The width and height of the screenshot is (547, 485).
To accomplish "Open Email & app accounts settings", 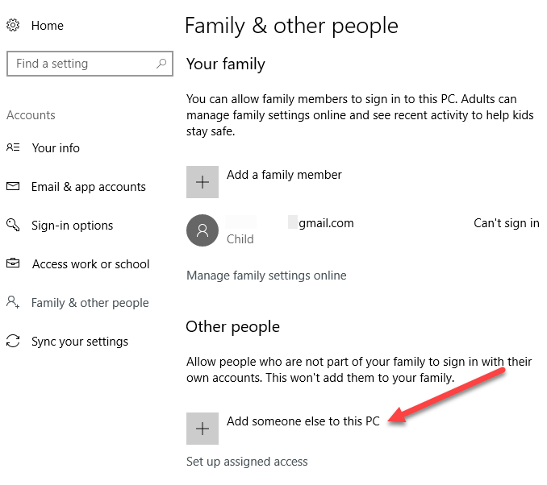I will [x=89, y=186].
